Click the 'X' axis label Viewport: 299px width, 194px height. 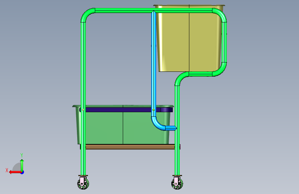point(7,170)
